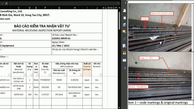
Task: Click the Heat Number label in PDF
Action: pyautogui.click(x=138, y=87)
